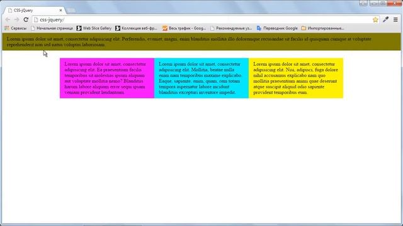This screenshot has height=226, width=403.
Task: Close the CSS-jQuery tab
Action: coord(60,10)
